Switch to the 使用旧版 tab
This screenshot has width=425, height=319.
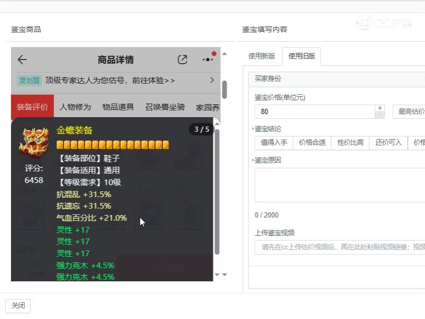[302, 56]
